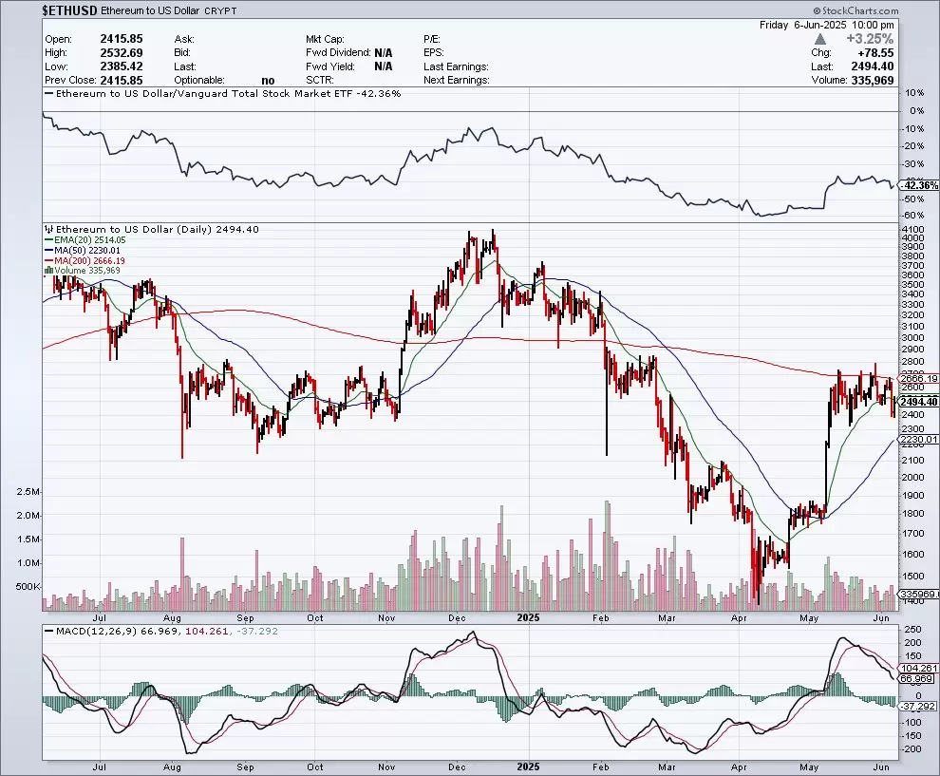Click the -42.36% ratio value tag
The image size is (940, 776).
click(918, 185)
